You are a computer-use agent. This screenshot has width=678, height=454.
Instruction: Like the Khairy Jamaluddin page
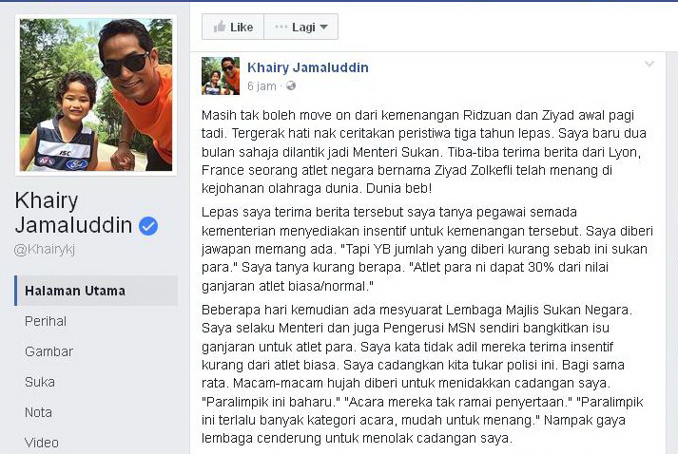click(x=233, y=27)
